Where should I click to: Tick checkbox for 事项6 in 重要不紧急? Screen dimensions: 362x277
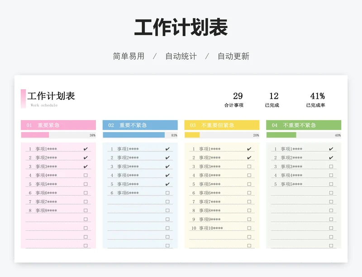167,193
